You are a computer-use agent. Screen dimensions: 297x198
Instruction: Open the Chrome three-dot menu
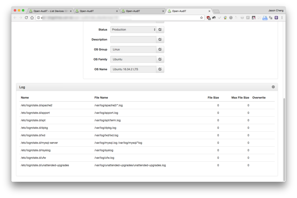(282, 18)
